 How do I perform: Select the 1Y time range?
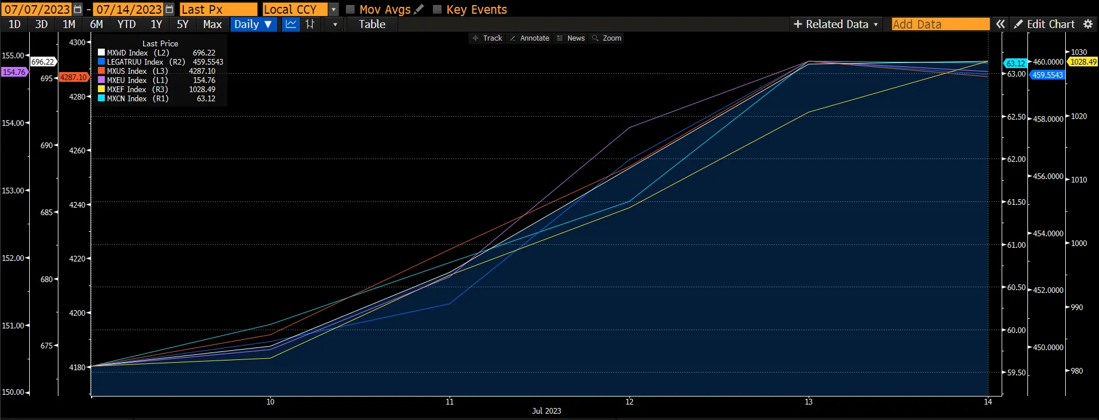pos(156,24)
